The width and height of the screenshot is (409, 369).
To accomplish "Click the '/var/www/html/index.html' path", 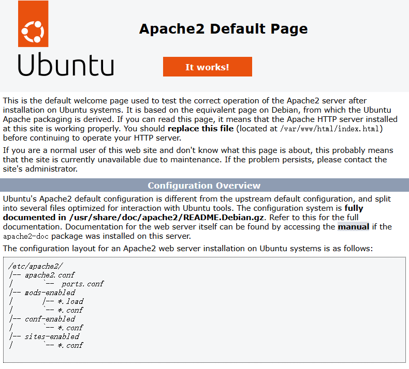I will (330, 129).
